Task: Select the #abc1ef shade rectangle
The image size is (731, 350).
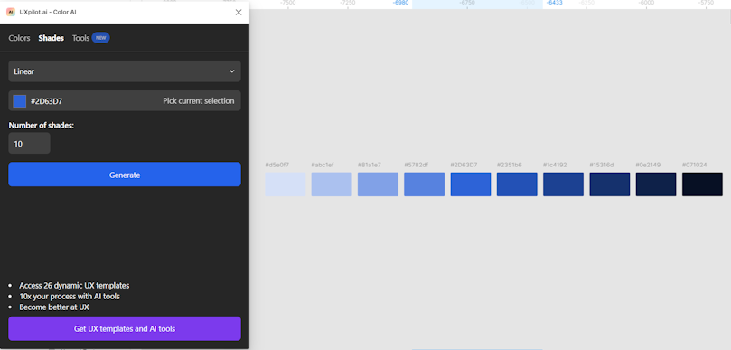Action: (332, 184)
